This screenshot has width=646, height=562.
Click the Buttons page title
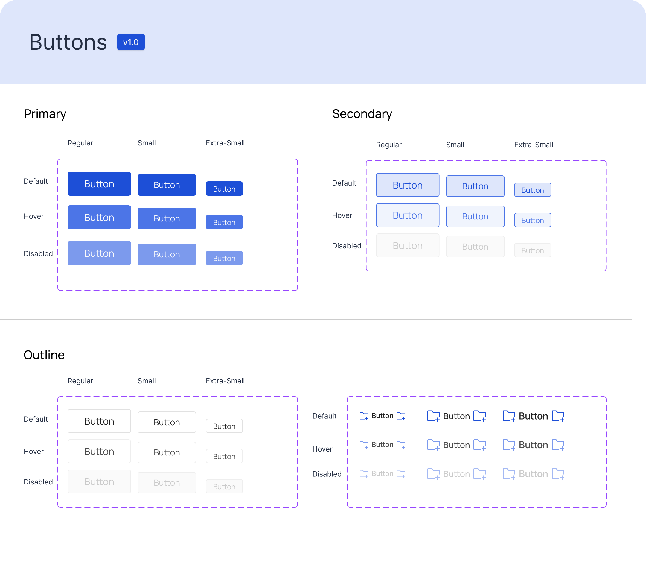[68, 42]
